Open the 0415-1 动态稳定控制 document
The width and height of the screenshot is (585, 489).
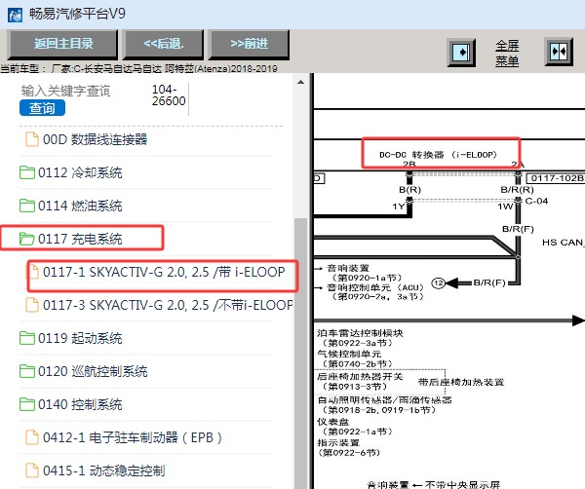pyautogui.click(x=103, y=470)
